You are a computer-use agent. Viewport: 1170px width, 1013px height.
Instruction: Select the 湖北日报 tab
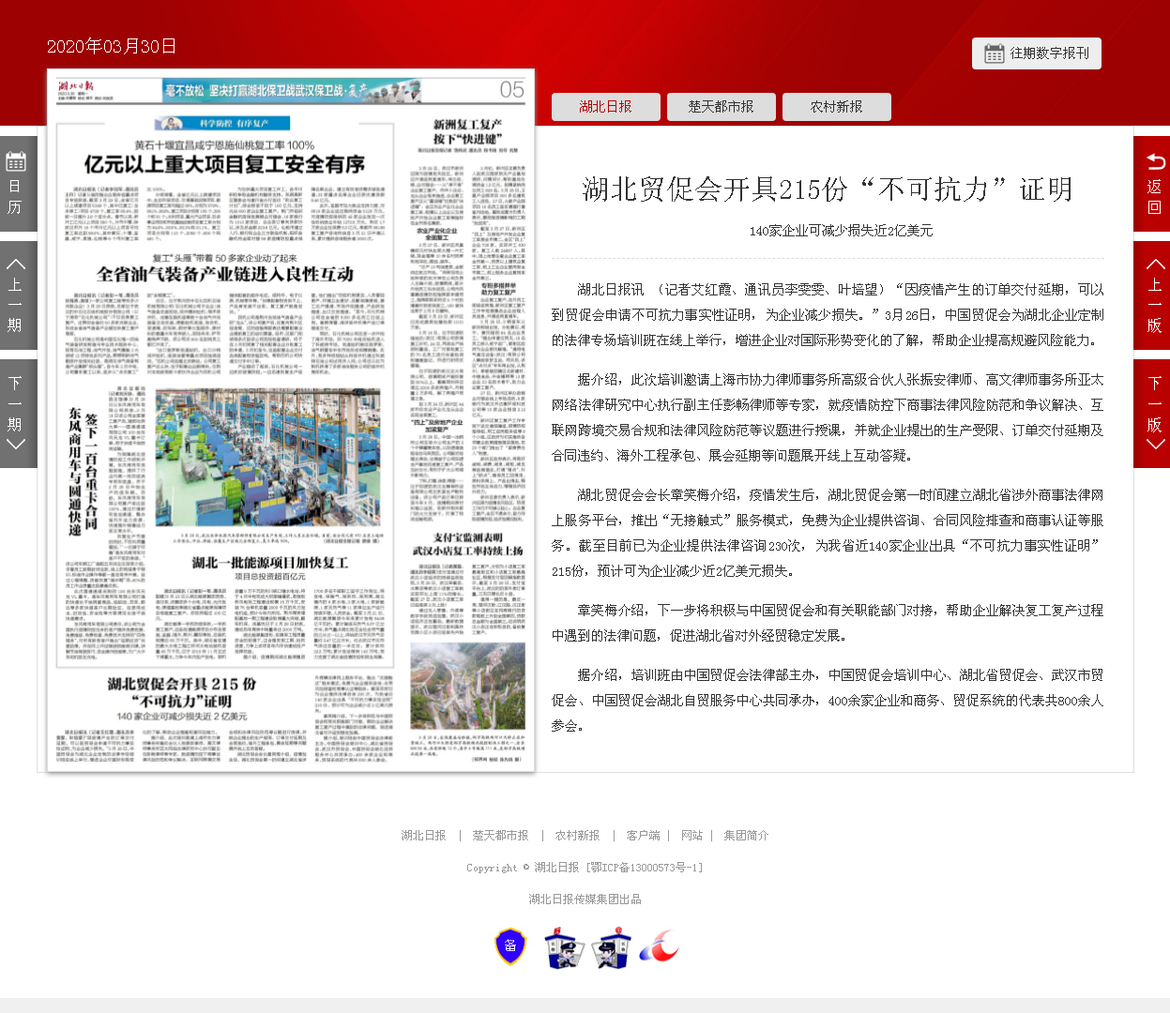click(x=605, y=107)
